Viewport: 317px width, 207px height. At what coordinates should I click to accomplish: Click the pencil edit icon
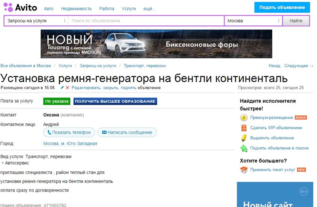click(62, 87)
